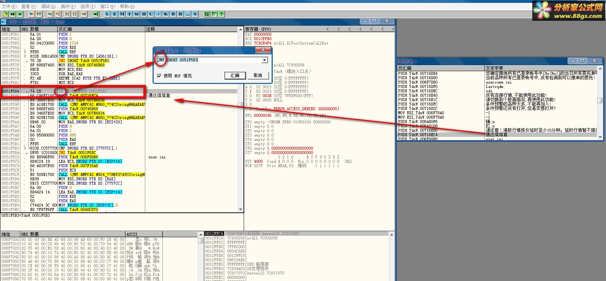Image resolution: width=606 pixels, height=281 pixels.
Task: Click the EAX 00000000 register value
Action: pyautogui.click(x=262, y=34)
